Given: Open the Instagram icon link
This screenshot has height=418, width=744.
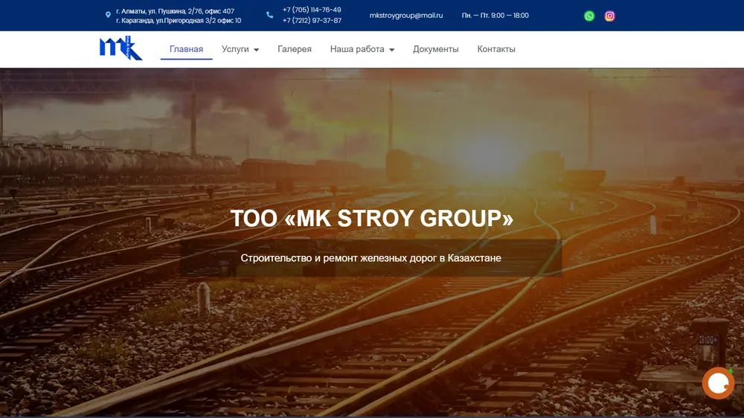Looking at the screenshot, I should point(610,16).
